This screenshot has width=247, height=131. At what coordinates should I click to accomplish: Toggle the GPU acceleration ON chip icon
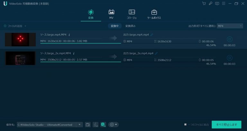pos(103,125)
